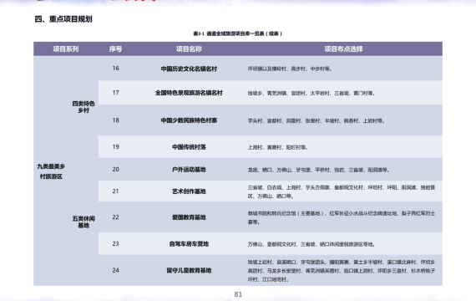Click the 序号 column header
Image resolution: width=476 pixels, height=301 pixels.
click(x=116, y=49)
